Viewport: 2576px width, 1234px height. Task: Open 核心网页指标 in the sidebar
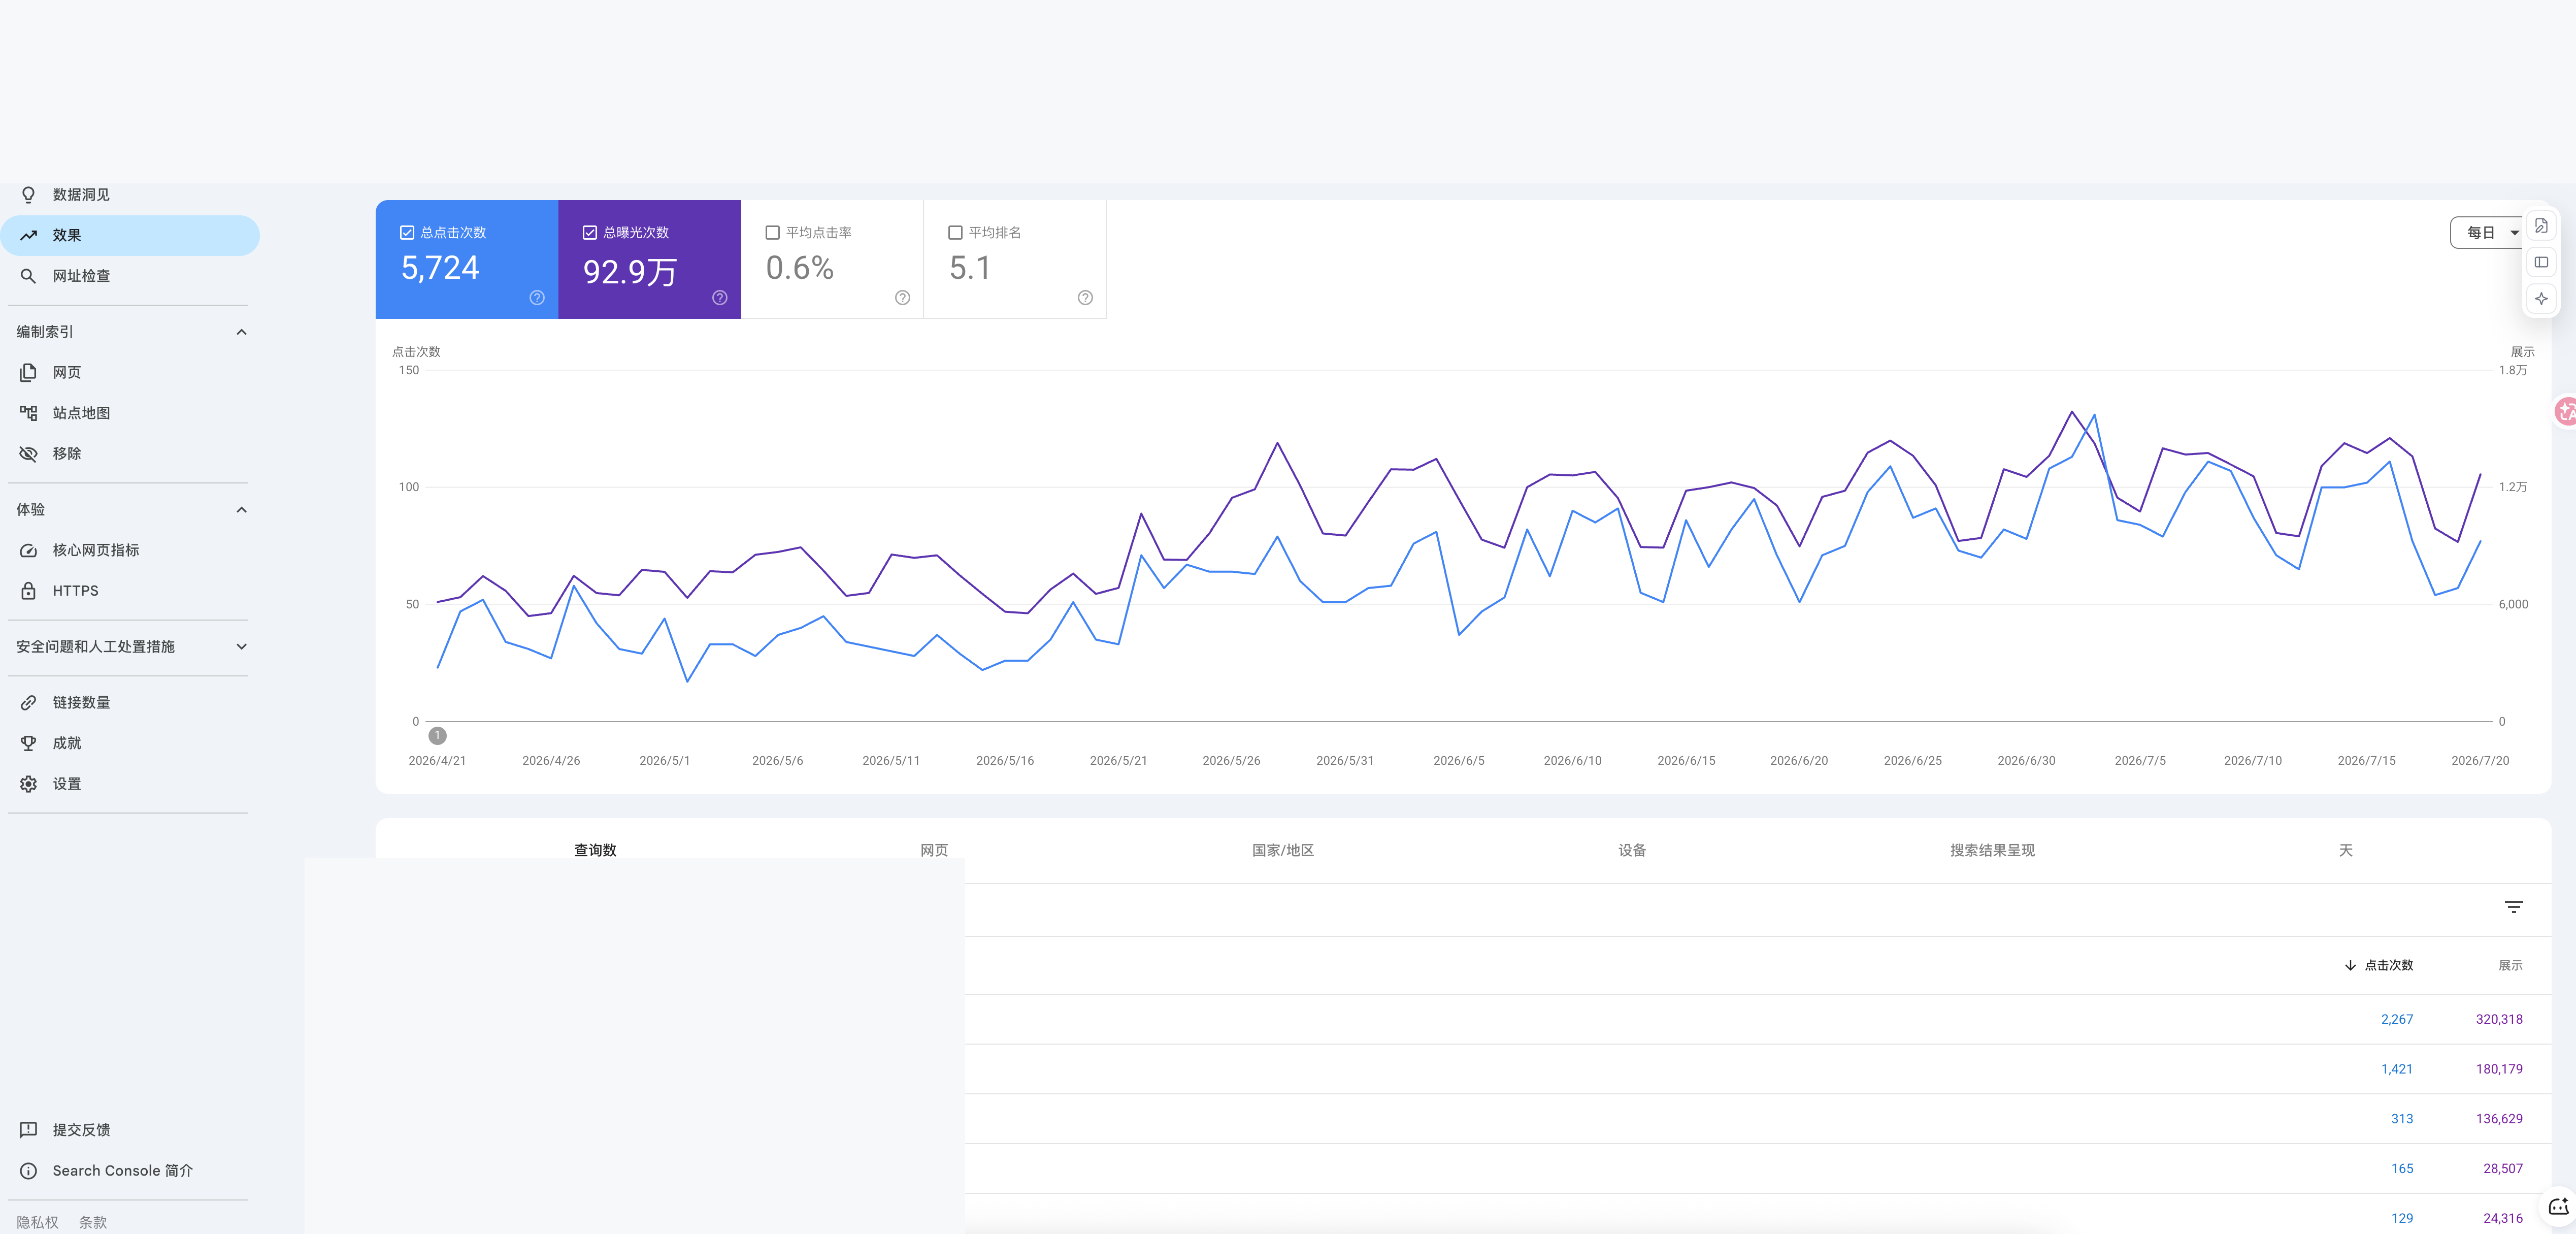pos(130,550)
